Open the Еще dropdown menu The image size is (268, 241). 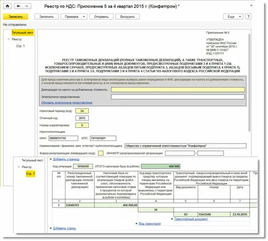[x=233, y=17]
